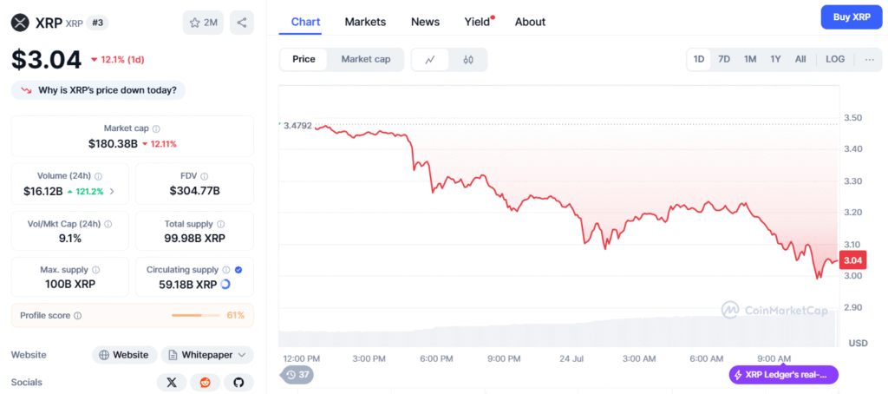Click the share icon next to watchlist

click(x=240, y=23)
